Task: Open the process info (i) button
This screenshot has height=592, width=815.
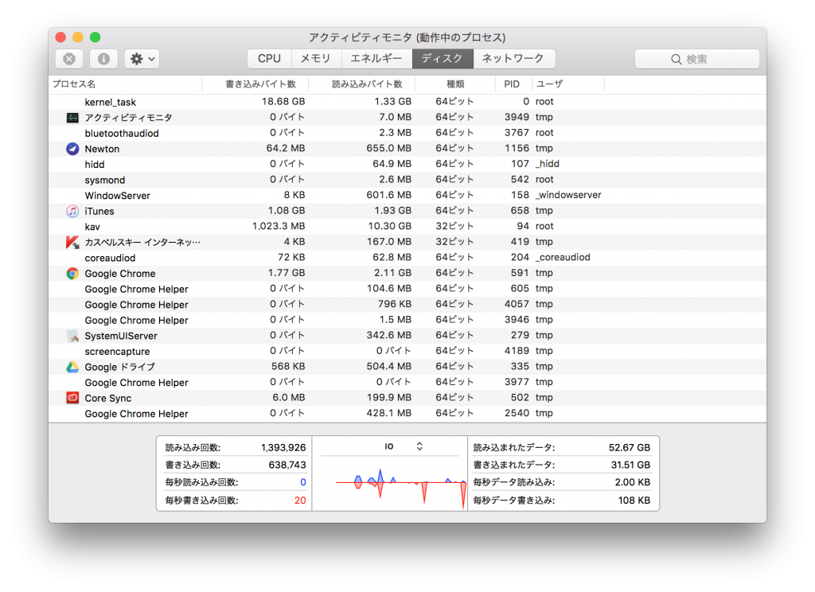Action: (x=103, y=59)
